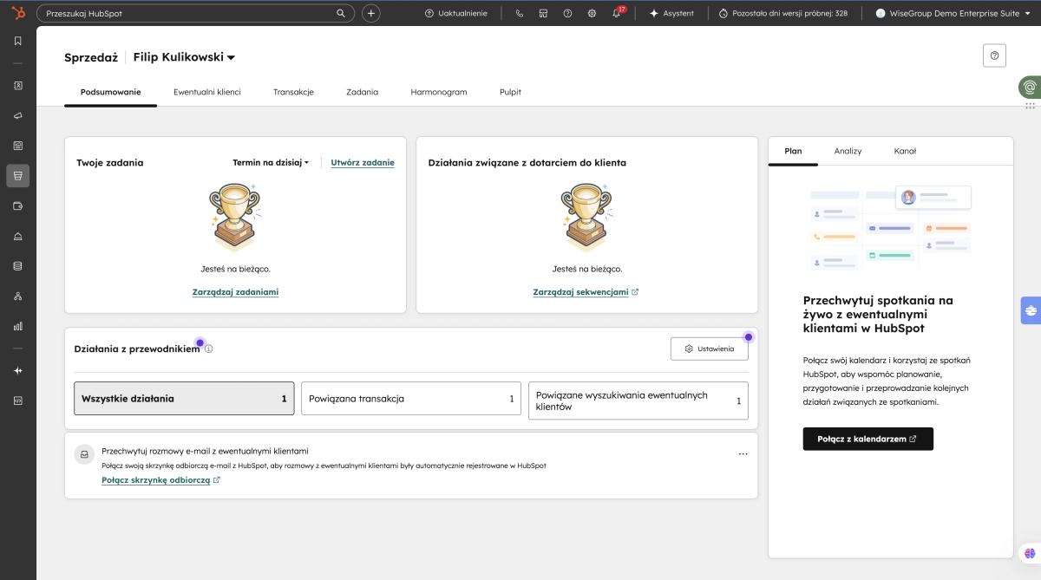The image size is (1041, 580).
Task: Click the colorful widget icon at bottom right
Action: [1030, 553]
